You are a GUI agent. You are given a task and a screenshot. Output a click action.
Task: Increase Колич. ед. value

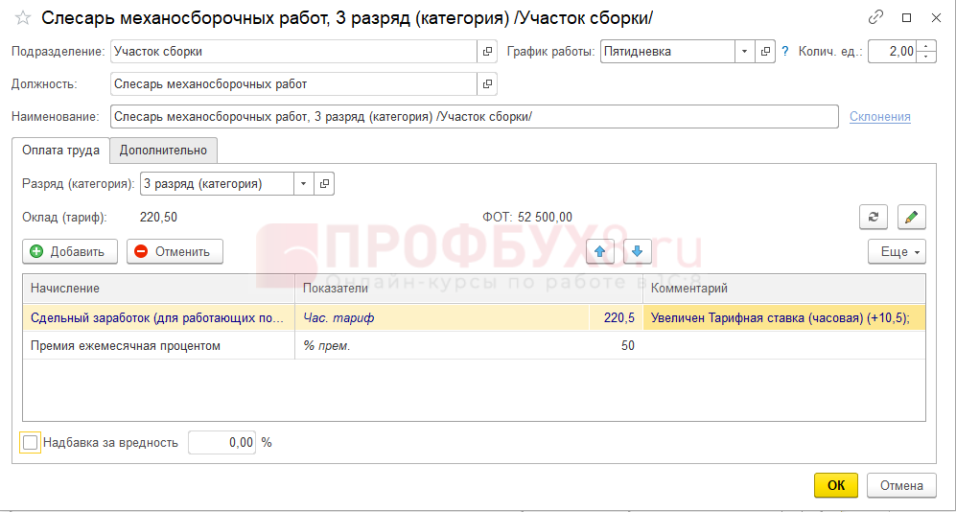[x=926, y=46]
